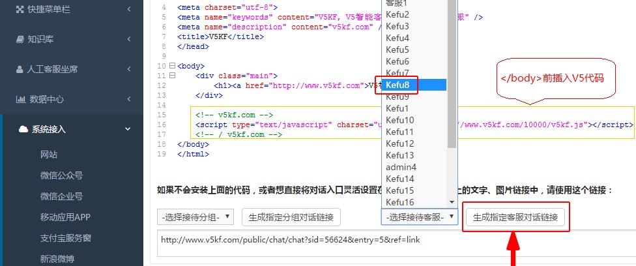Open the 人工客服坐席 menu
This screenshot has height=266, width=636.
click(x=72, y=70)
